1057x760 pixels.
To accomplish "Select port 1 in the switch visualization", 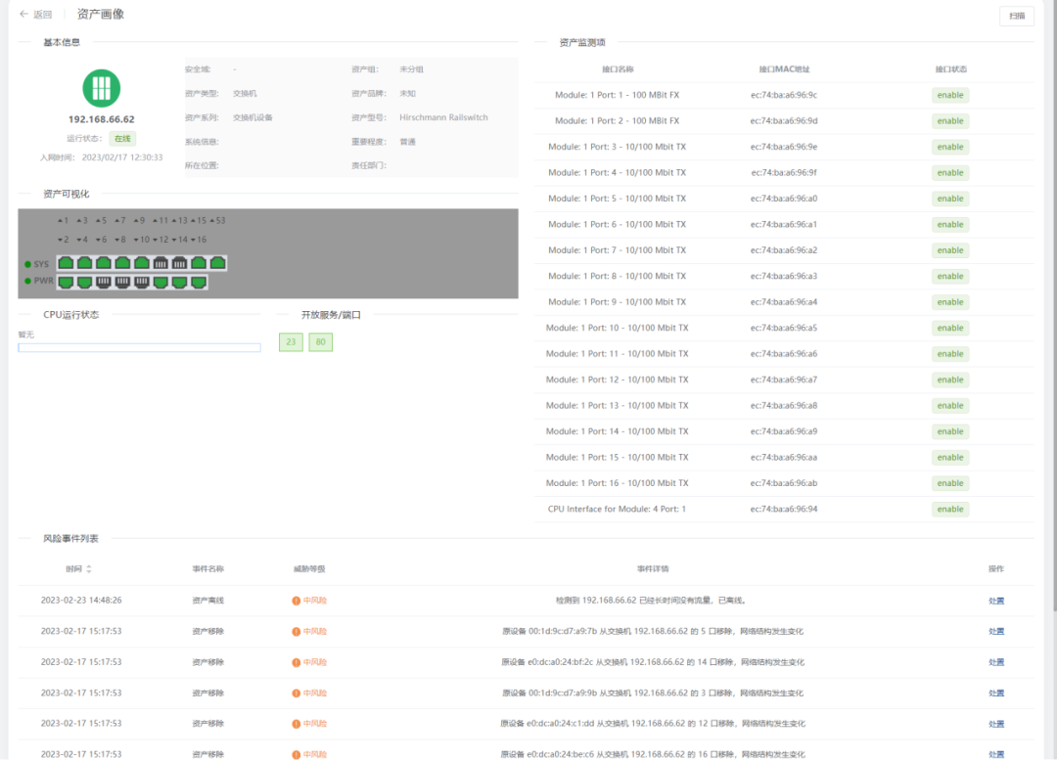I will tap(66, 262).
